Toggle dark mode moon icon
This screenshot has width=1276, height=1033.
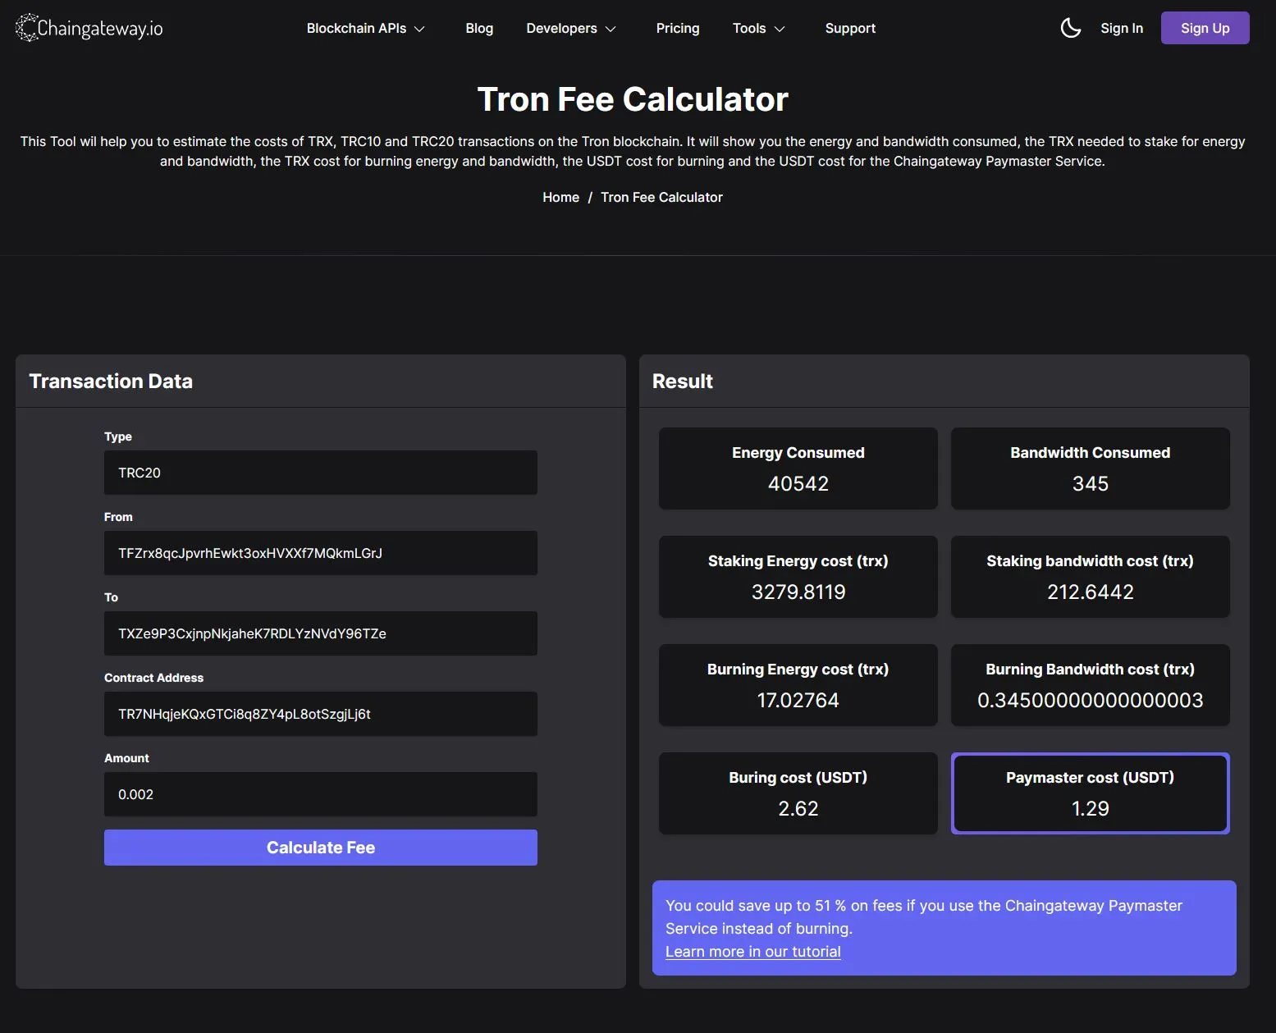pyautogui.click(x=1070, y=28)
